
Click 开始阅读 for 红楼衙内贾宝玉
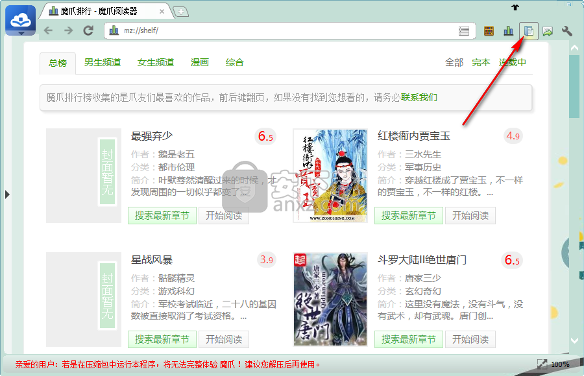click(x=470, y=215)
